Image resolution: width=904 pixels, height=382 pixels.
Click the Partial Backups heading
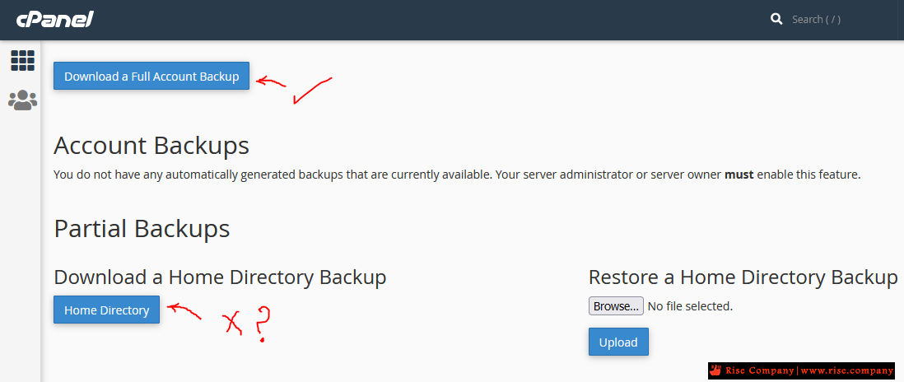(142, 229)
